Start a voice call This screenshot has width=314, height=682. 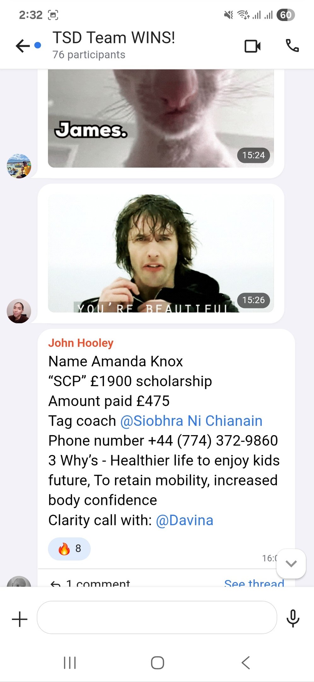coord(292,46)
